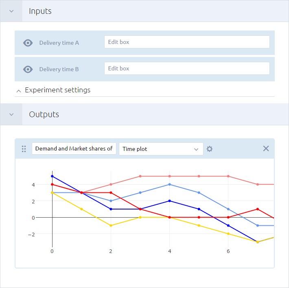Open the Time plot chart type dropdown
This screenshot has width=289, height=288.
[x=161, y=149]
